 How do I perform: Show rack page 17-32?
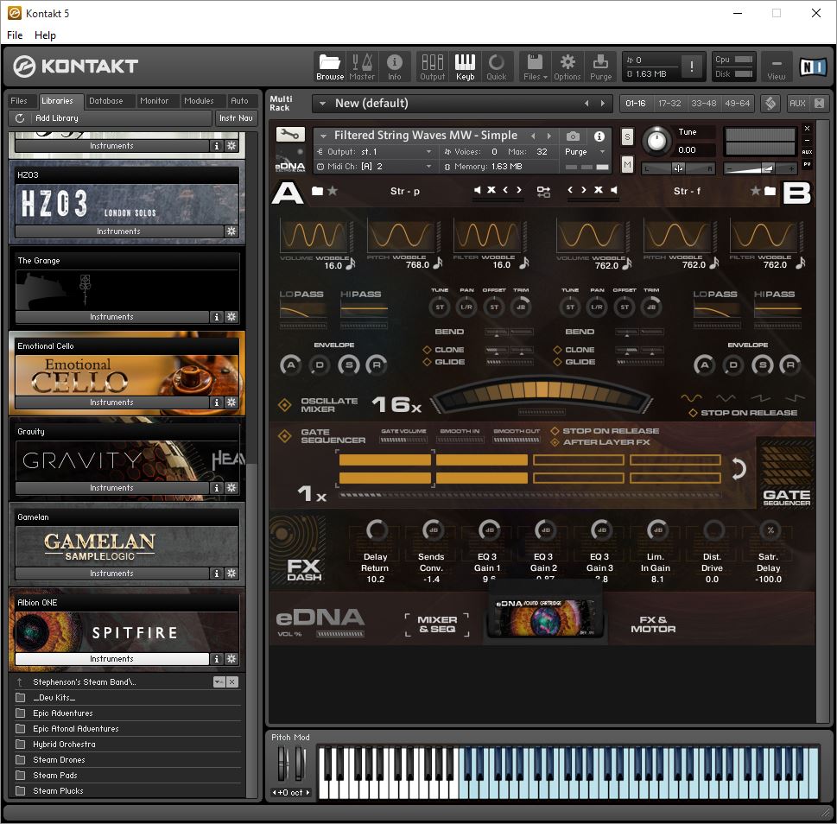669,103
